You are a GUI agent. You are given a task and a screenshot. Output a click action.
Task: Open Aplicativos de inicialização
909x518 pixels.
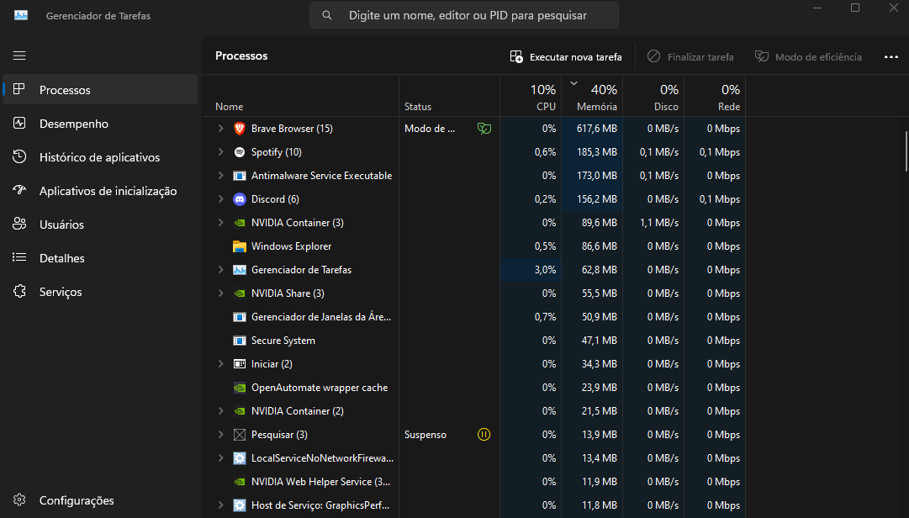click(x=100, y=191)
